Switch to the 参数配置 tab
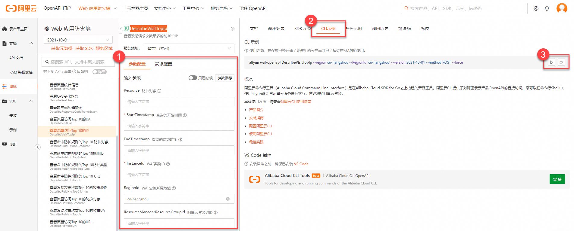The image size is (574, 231). [137, 64]
